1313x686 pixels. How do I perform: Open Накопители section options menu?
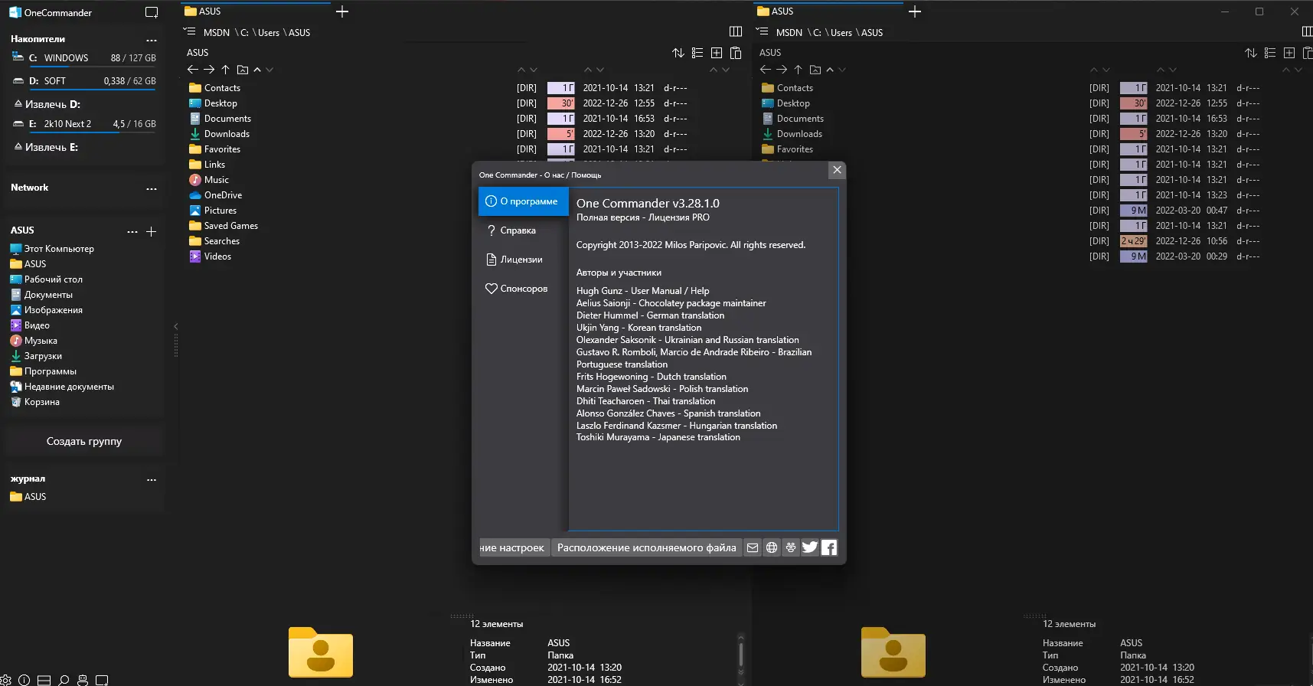[x=152, y=40]
